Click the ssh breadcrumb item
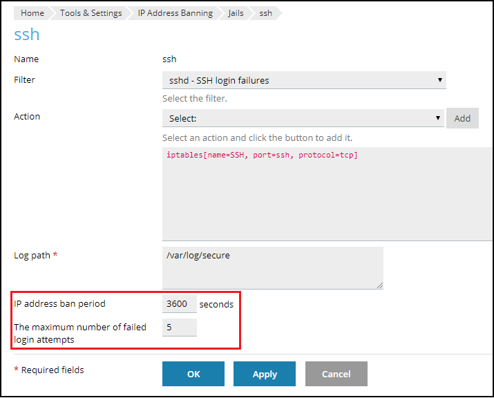The height and width of the screenshot is (398, 494). click(265, 13)
